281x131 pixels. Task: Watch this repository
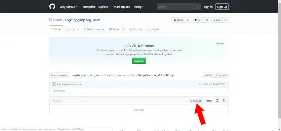[179, 20]
